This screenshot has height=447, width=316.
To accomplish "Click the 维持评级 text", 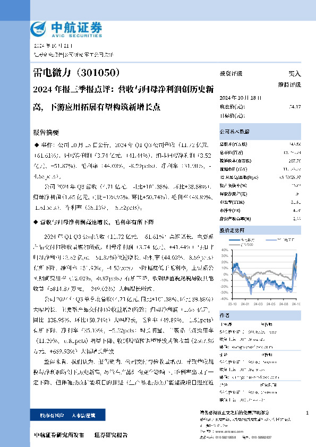I will click(x=289, y=84).
